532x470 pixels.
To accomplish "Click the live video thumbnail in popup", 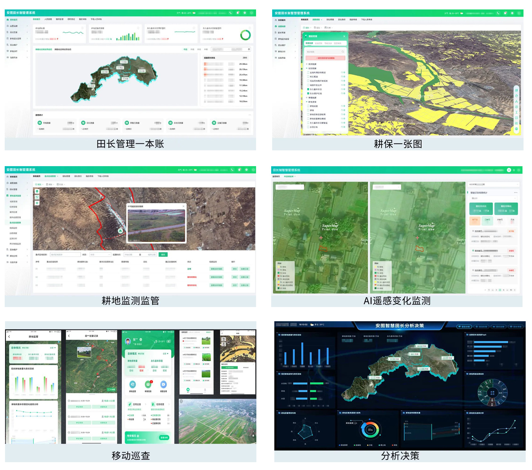I will [x=156, y=225].
